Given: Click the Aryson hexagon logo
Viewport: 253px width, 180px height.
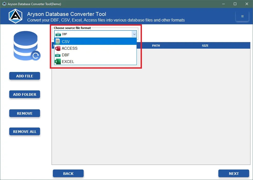Looking at the screenshot, I should [x=15, y=16].
